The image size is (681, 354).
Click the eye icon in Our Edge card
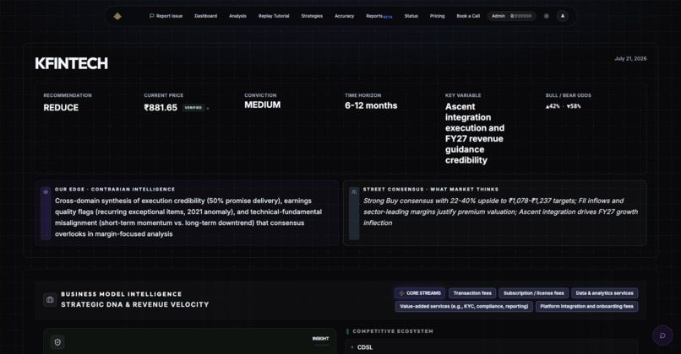(46, 192)
